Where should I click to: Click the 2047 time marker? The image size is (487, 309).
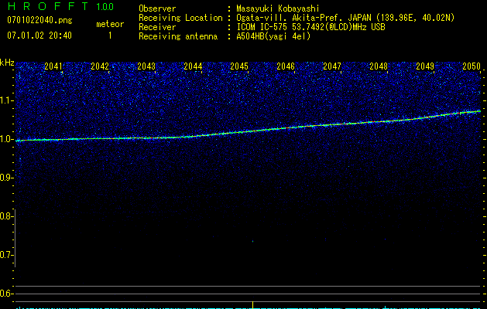tap(332, 66)
